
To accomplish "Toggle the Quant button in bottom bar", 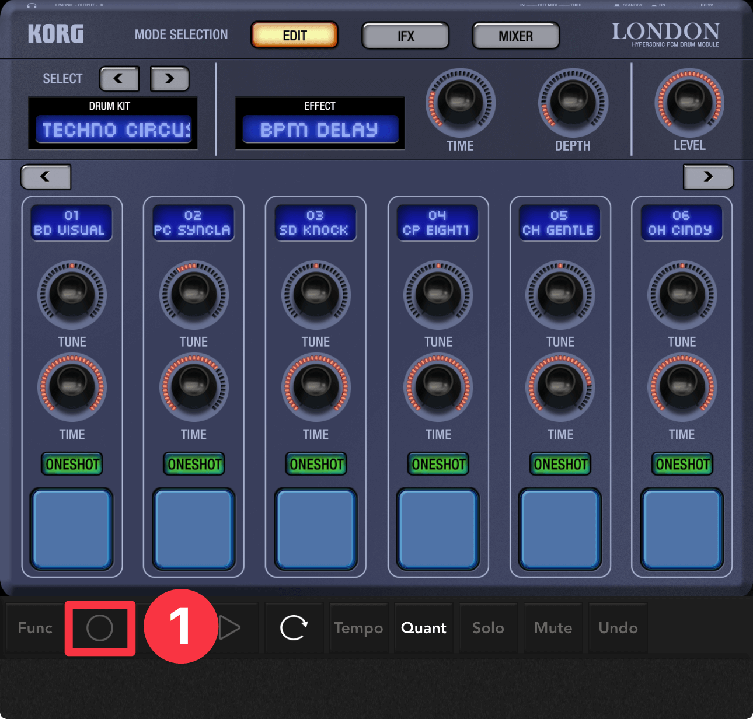I will tap(424, 628).
